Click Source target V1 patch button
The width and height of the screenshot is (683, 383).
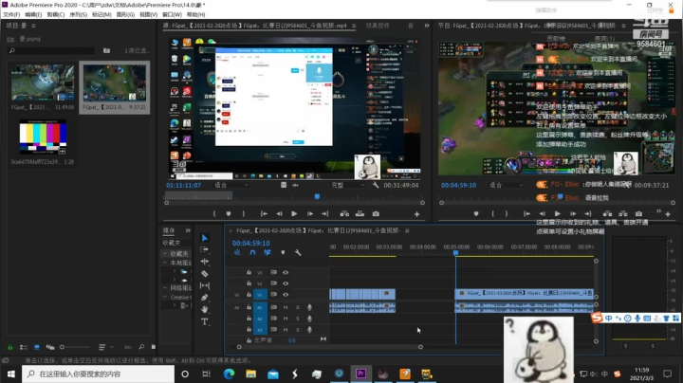click(x=237, y=295)
